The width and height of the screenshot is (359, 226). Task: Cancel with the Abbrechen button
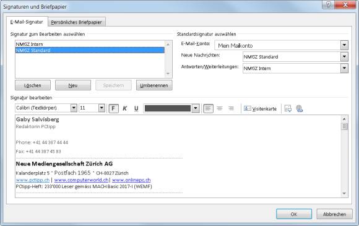click(x=334, y=214)
